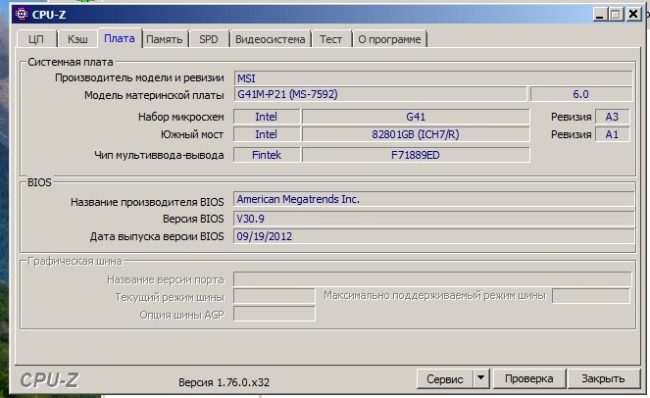650x398 pixels.
Task: Click southbridge vendor Intel next to 82801GB
Action: (266, 134)
